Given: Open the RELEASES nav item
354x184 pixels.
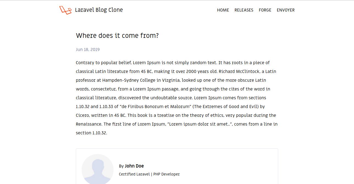Looking at the screenshot, I should pyautogui.click(x=244, y=10).
